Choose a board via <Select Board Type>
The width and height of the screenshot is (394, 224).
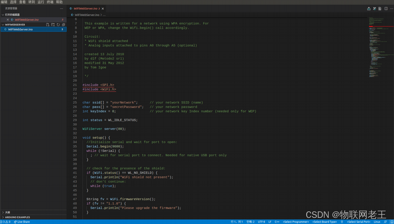[325, 222]
